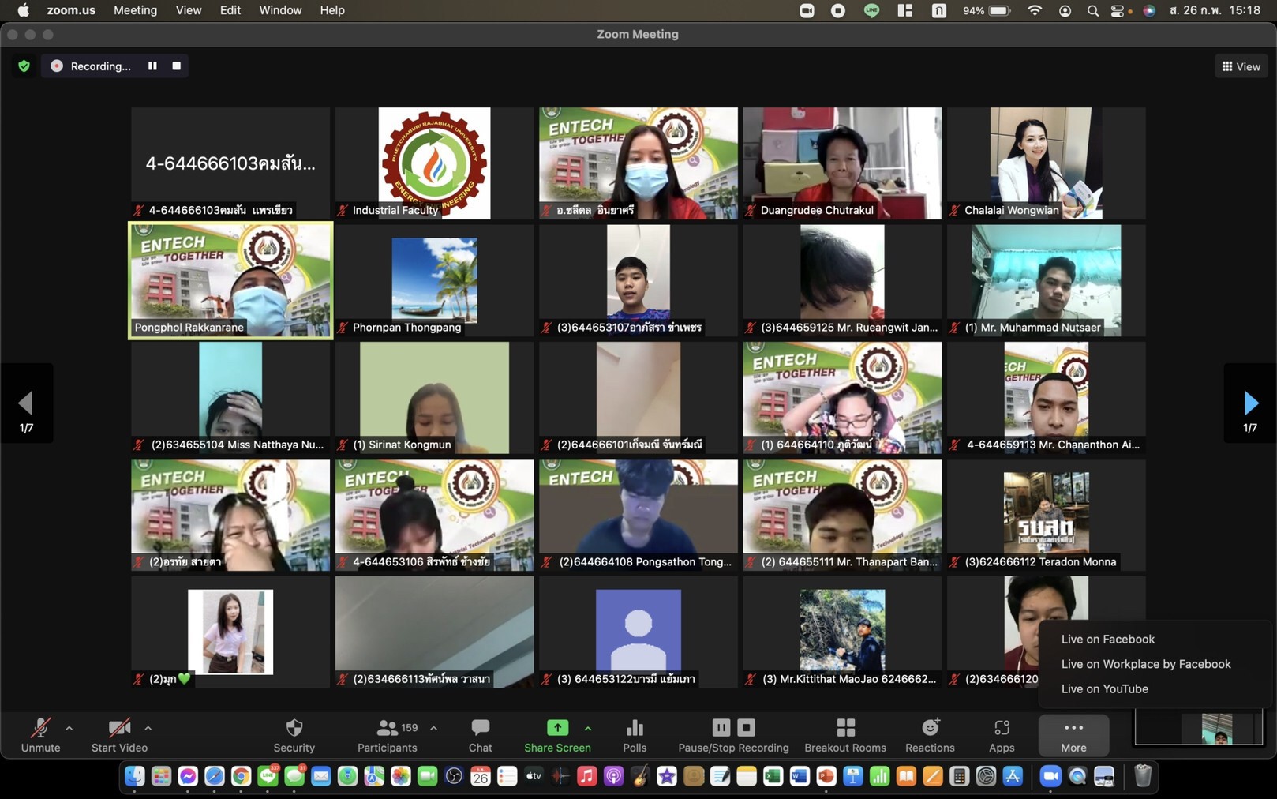Open the Security shield icon

pos(294,728)
